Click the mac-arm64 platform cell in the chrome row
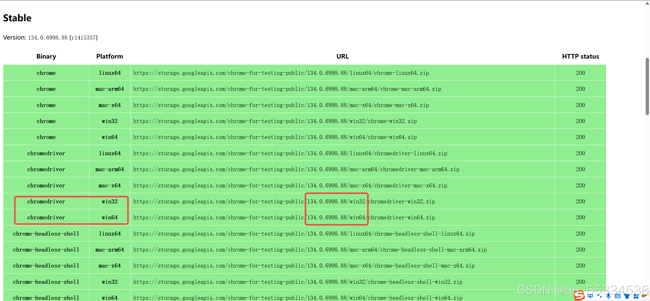The height and width of the screenshot is (301, 650). [110, 89]
